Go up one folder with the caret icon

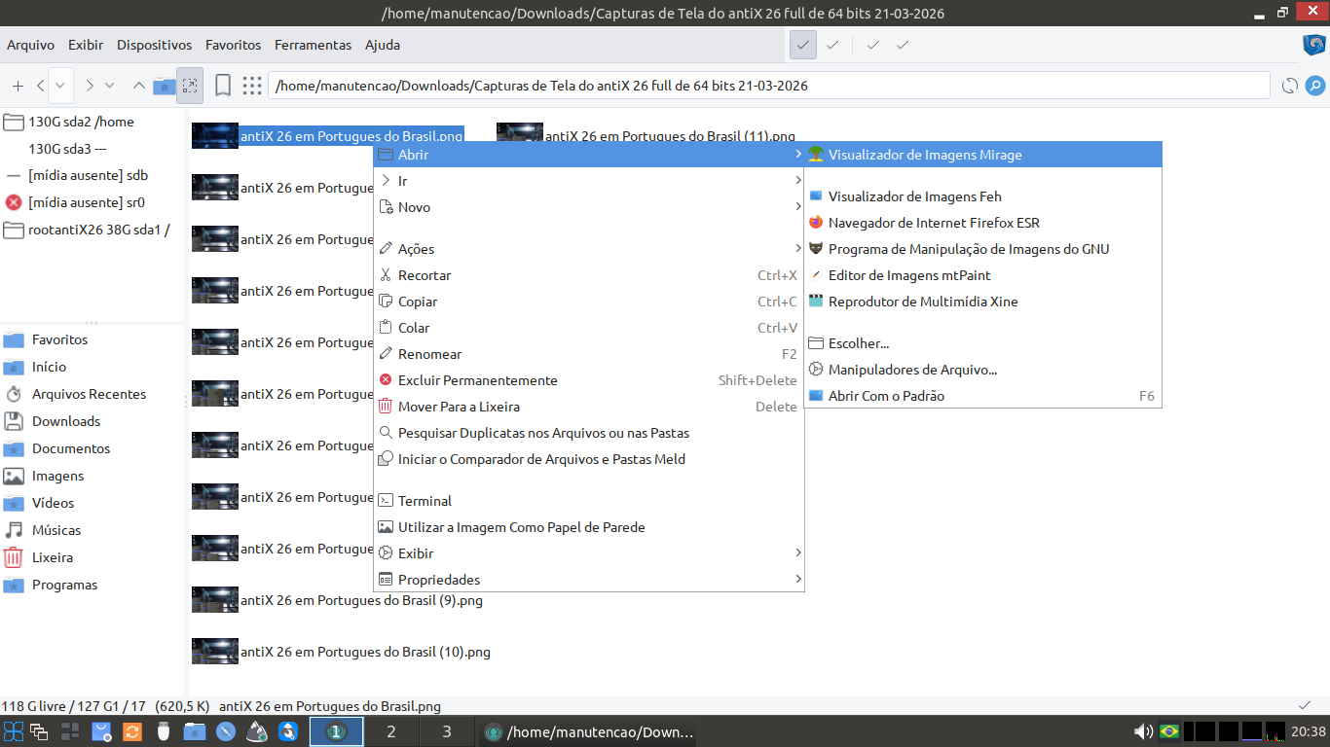[x=139, y=86]
